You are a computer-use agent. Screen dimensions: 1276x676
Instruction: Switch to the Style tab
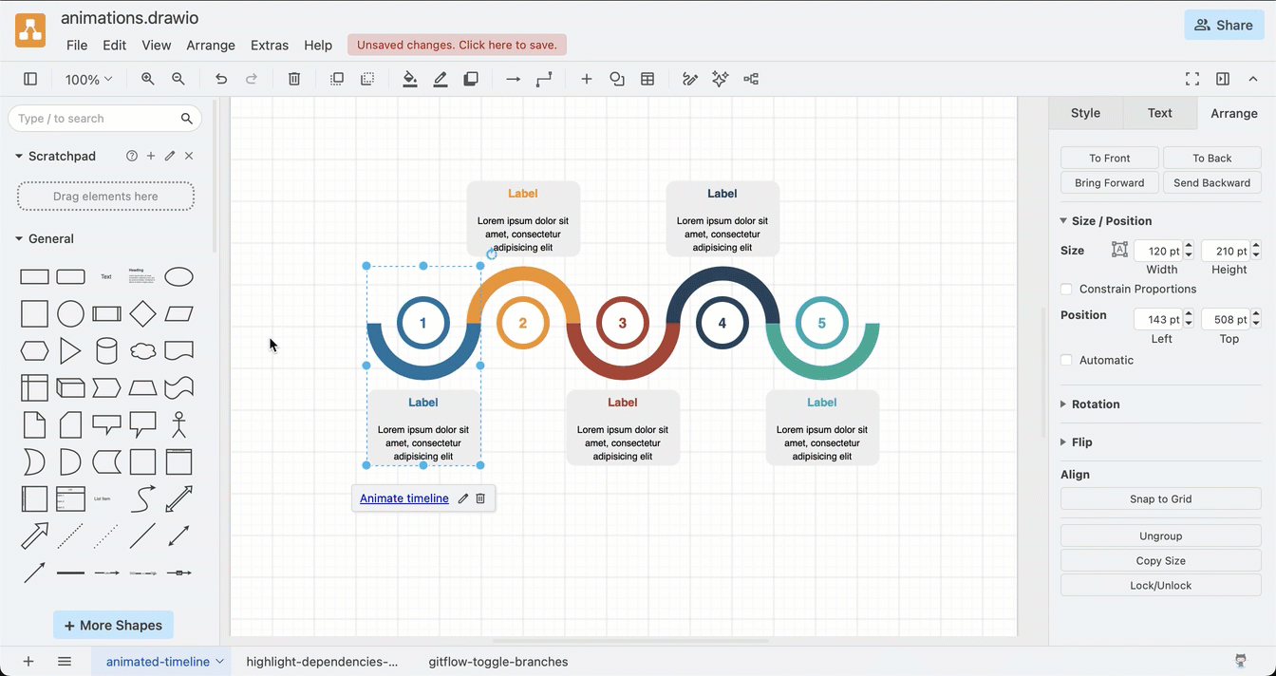[1085, 113]
